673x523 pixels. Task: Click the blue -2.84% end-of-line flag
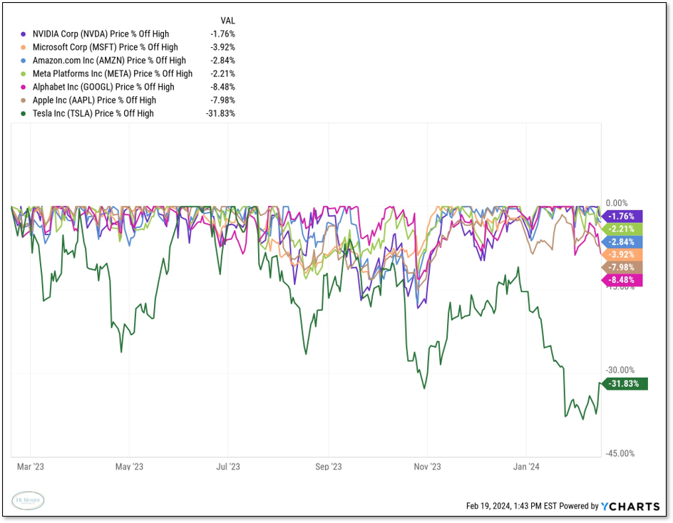(622, 242)
